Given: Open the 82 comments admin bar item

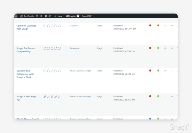Looking at the screenshot, I should click(48, 16).
